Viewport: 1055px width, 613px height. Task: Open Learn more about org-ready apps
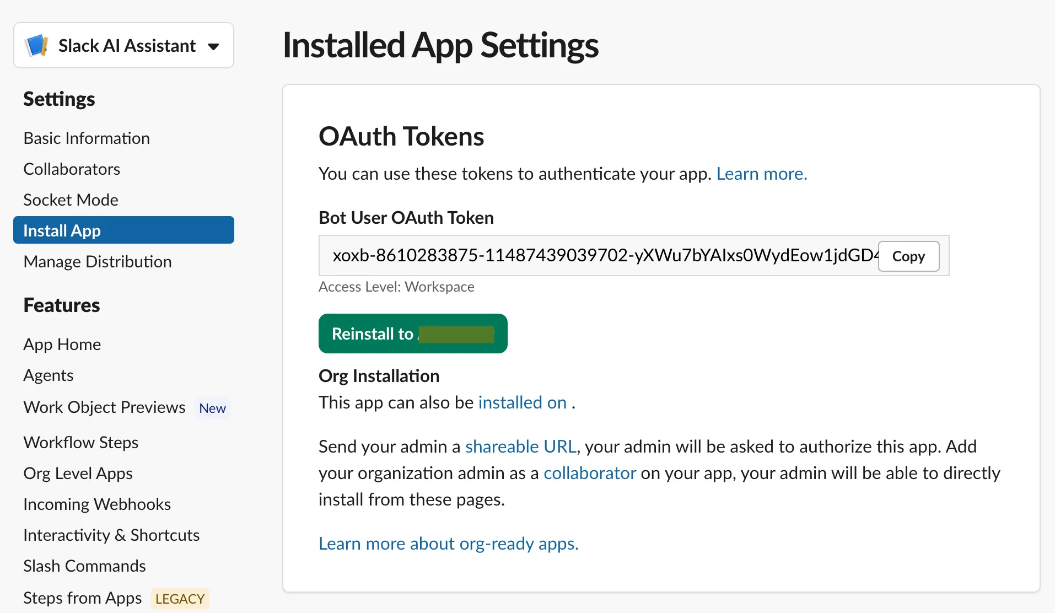(x=449, y=544)
